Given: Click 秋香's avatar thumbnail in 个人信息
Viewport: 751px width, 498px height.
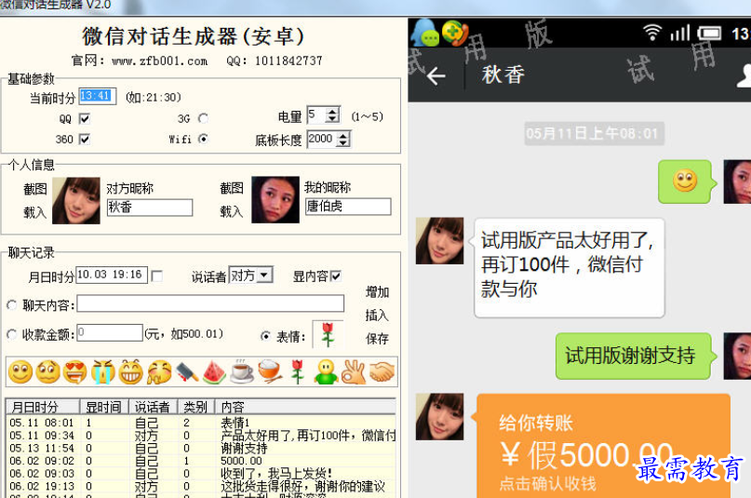Looking at the screenshot, I should click(x=76, y=201).
